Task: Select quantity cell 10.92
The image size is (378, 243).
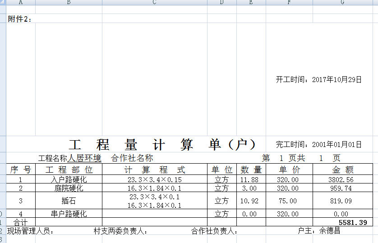Action: coord(251,201)
